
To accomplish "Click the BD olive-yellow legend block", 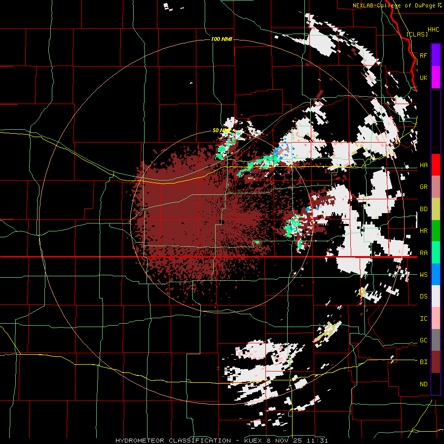I will [x=436, y=209].
